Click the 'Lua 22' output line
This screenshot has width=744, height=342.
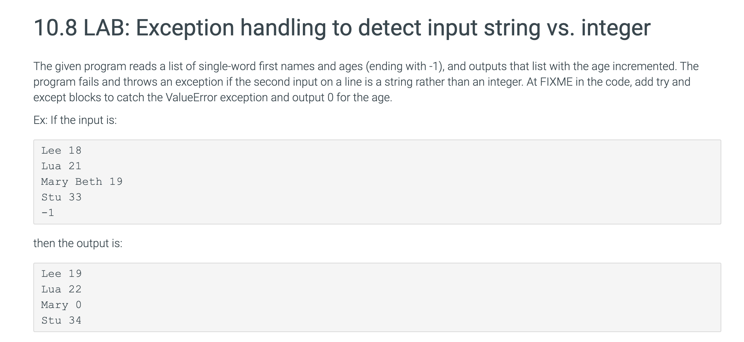pos(61,289)
